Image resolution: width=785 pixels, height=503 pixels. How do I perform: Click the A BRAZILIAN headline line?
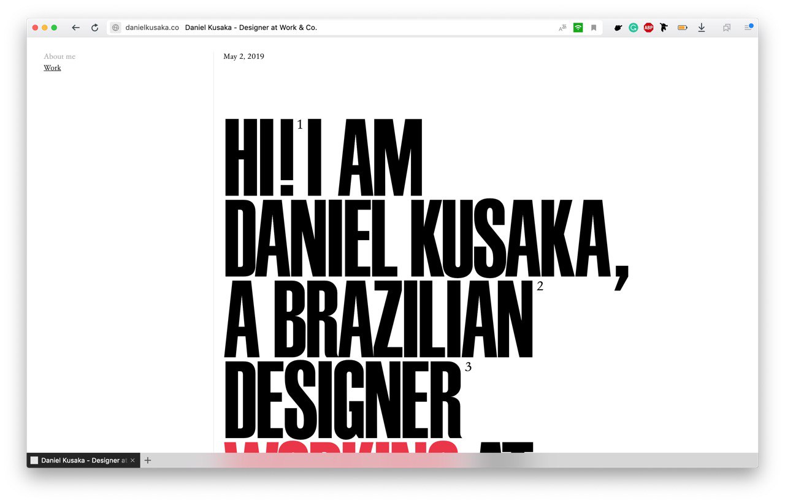pyautogui.click(x=378, y=319)
